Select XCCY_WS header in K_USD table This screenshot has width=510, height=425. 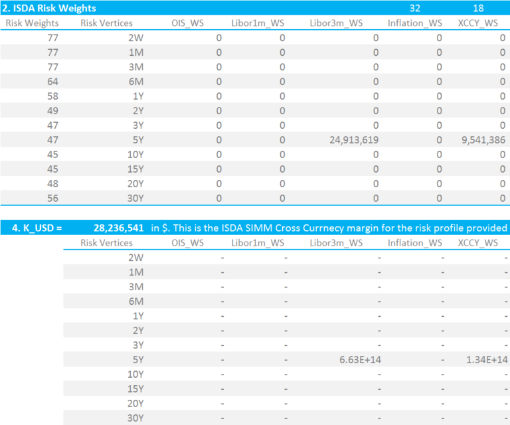coord(478,243)
